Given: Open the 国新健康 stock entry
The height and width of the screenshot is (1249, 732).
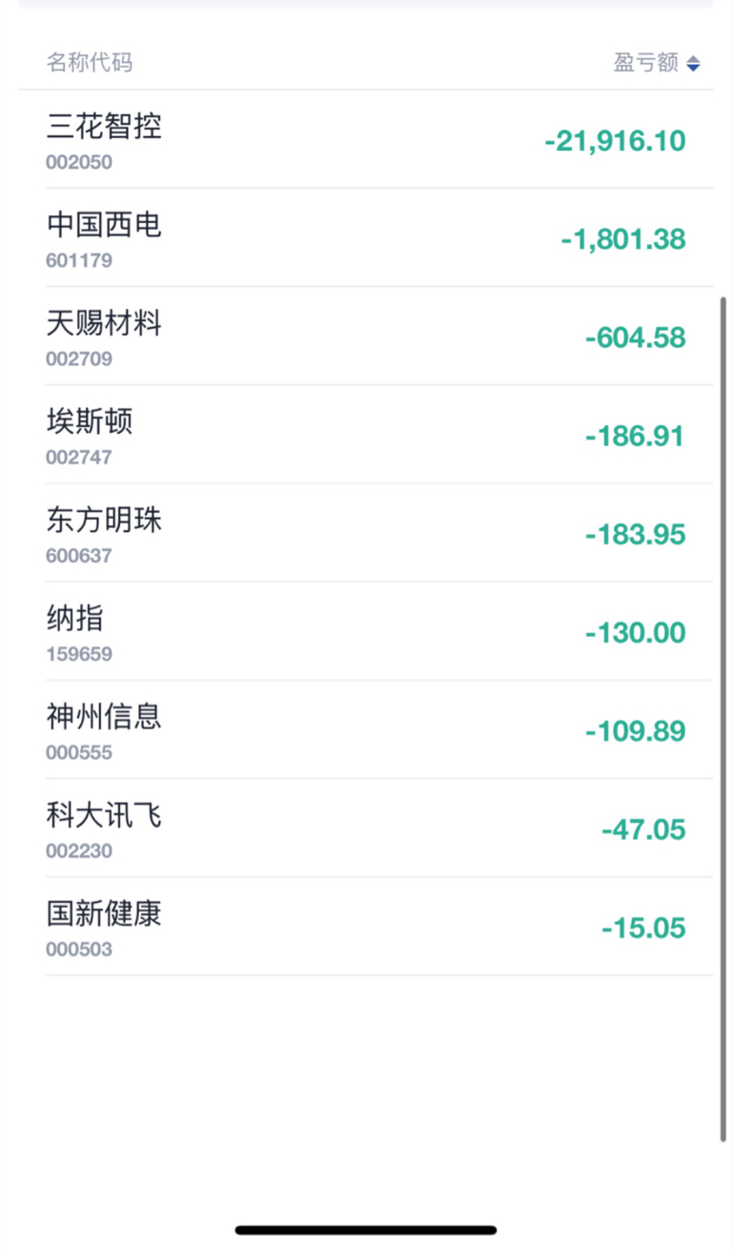Looking at the screenshot, I should 104,914.
